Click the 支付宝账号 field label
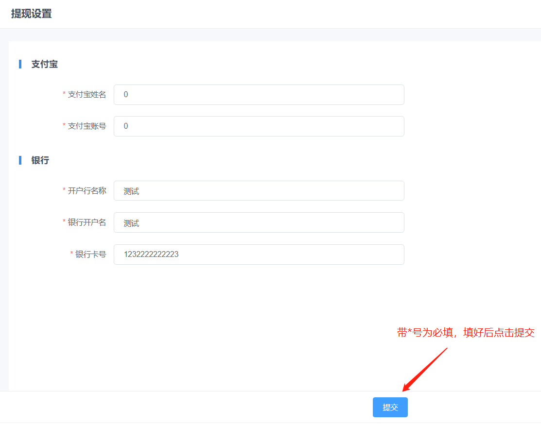 (87, 126)
